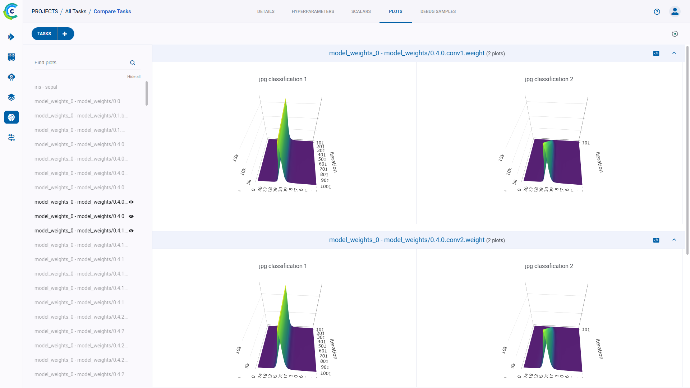The width and height of the screenshot is (690, 388).
Task: Switch to the SCALARS tab
Action: [361, 11]
